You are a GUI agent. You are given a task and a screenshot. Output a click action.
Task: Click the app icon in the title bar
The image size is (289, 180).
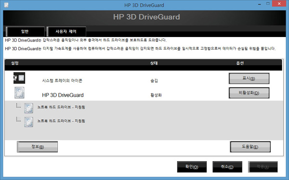click(x=6, y=5)
